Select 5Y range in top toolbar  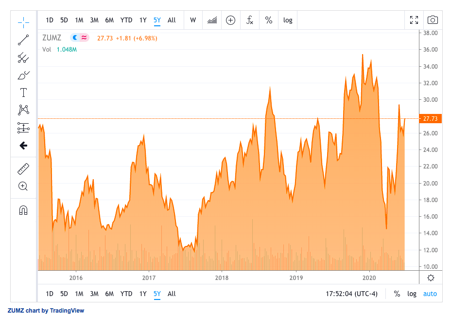(x=157, y=20)
